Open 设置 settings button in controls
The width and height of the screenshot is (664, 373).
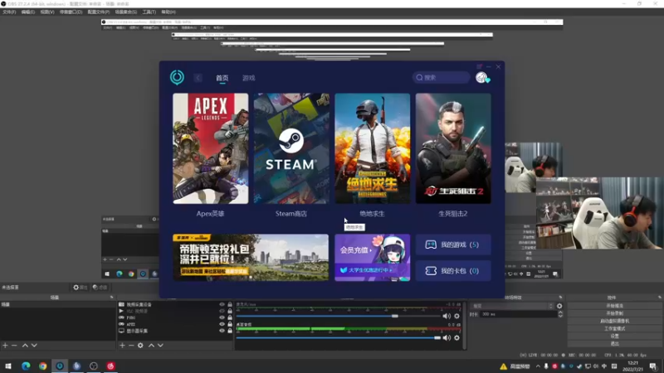point(614,336)
